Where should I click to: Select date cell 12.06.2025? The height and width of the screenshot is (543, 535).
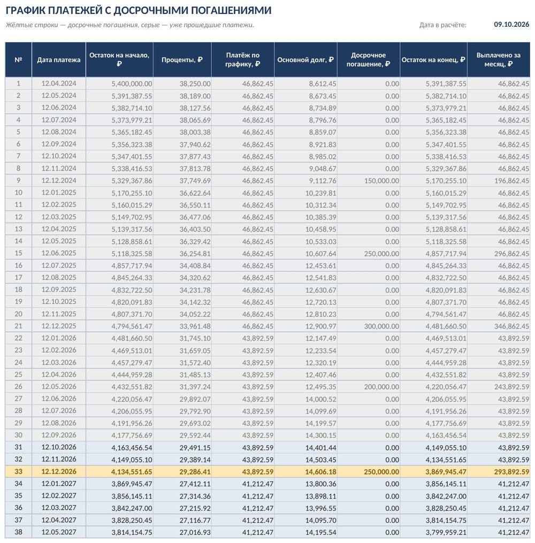pyautogui.click(x=58, y=253)
